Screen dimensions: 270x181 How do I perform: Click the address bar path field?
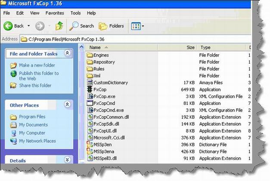pyautogui.click(x=135, y=40)
